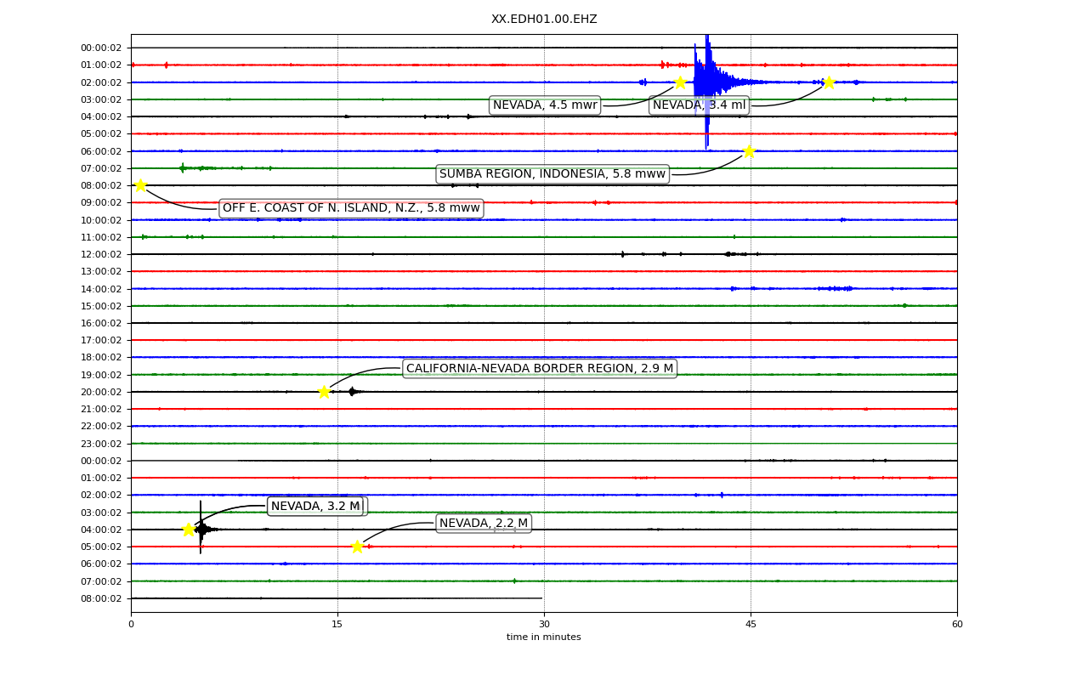Click the Nevada 2.2 M event star
The height and width of the screenshot is (680, 1088).
click(x=357, y=547)
